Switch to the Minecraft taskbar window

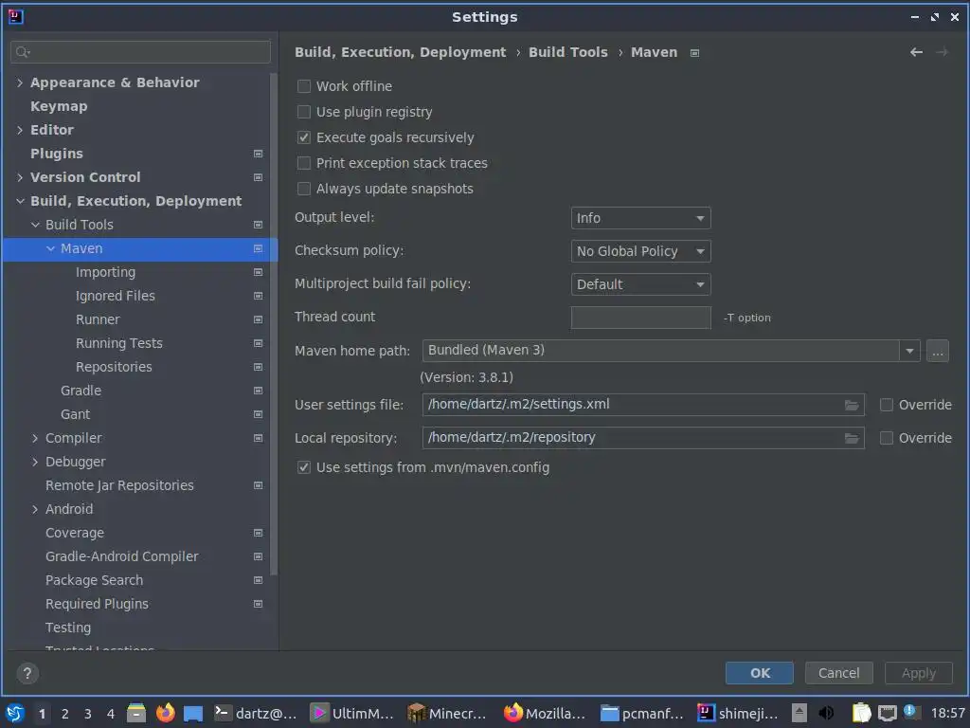coord(447,713)
